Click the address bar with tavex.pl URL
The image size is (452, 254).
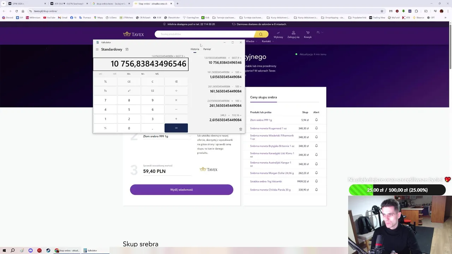coord(205,11)
